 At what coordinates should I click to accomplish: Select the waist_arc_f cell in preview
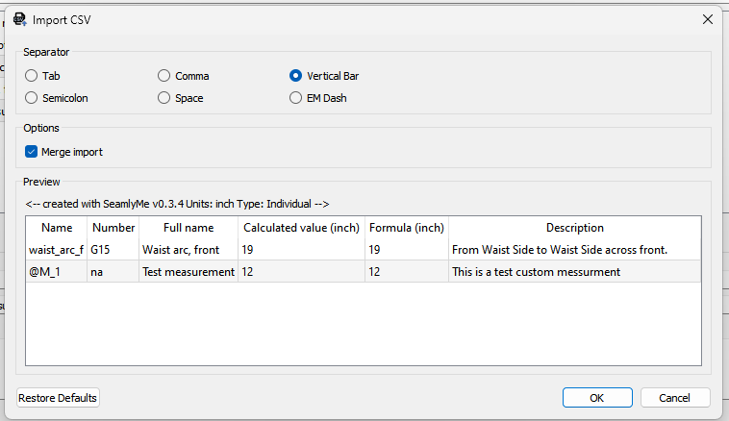[57, 250]
